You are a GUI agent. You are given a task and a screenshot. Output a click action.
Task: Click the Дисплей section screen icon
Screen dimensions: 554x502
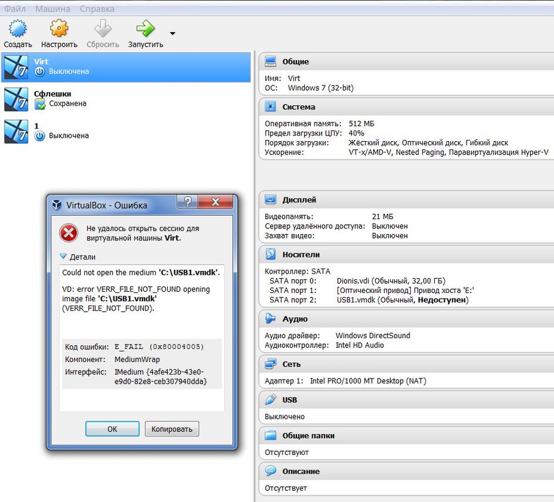pyautogui.click(x=271, y=200)
